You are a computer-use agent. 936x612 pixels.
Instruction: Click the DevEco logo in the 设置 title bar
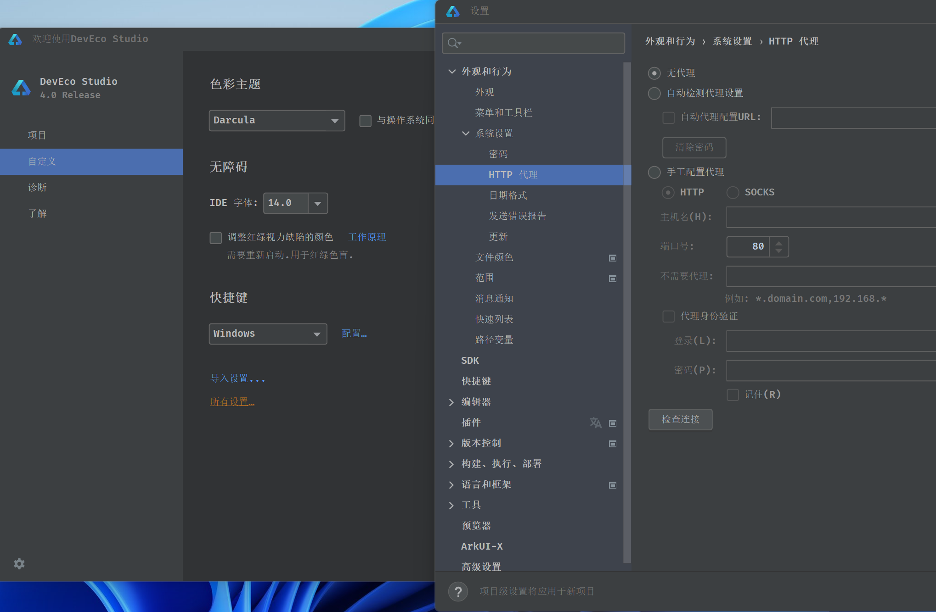453,11
